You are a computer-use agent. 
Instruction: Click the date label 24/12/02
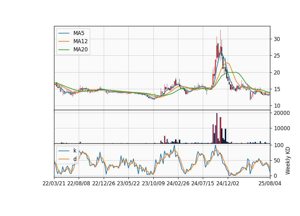(228, 183)
